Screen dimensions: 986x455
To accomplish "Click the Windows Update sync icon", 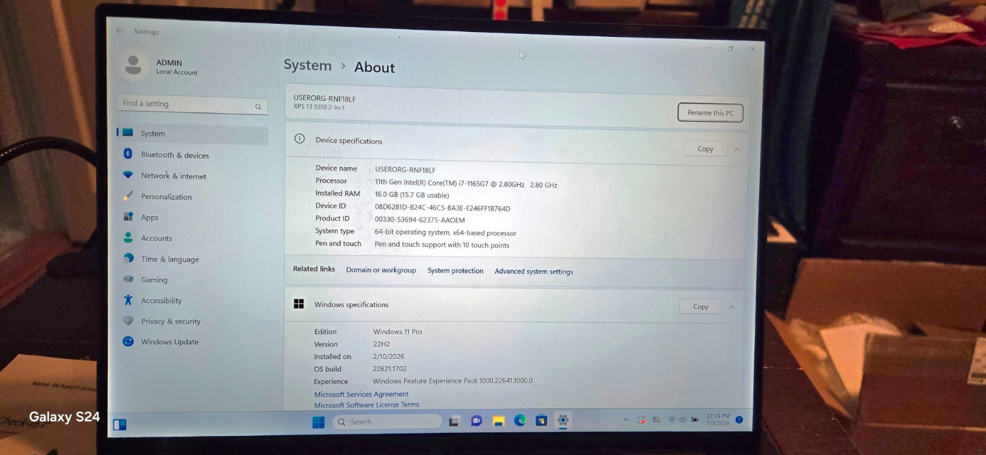I will [x=128, y=341].
